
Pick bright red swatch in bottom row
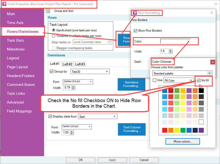[164, 130]
